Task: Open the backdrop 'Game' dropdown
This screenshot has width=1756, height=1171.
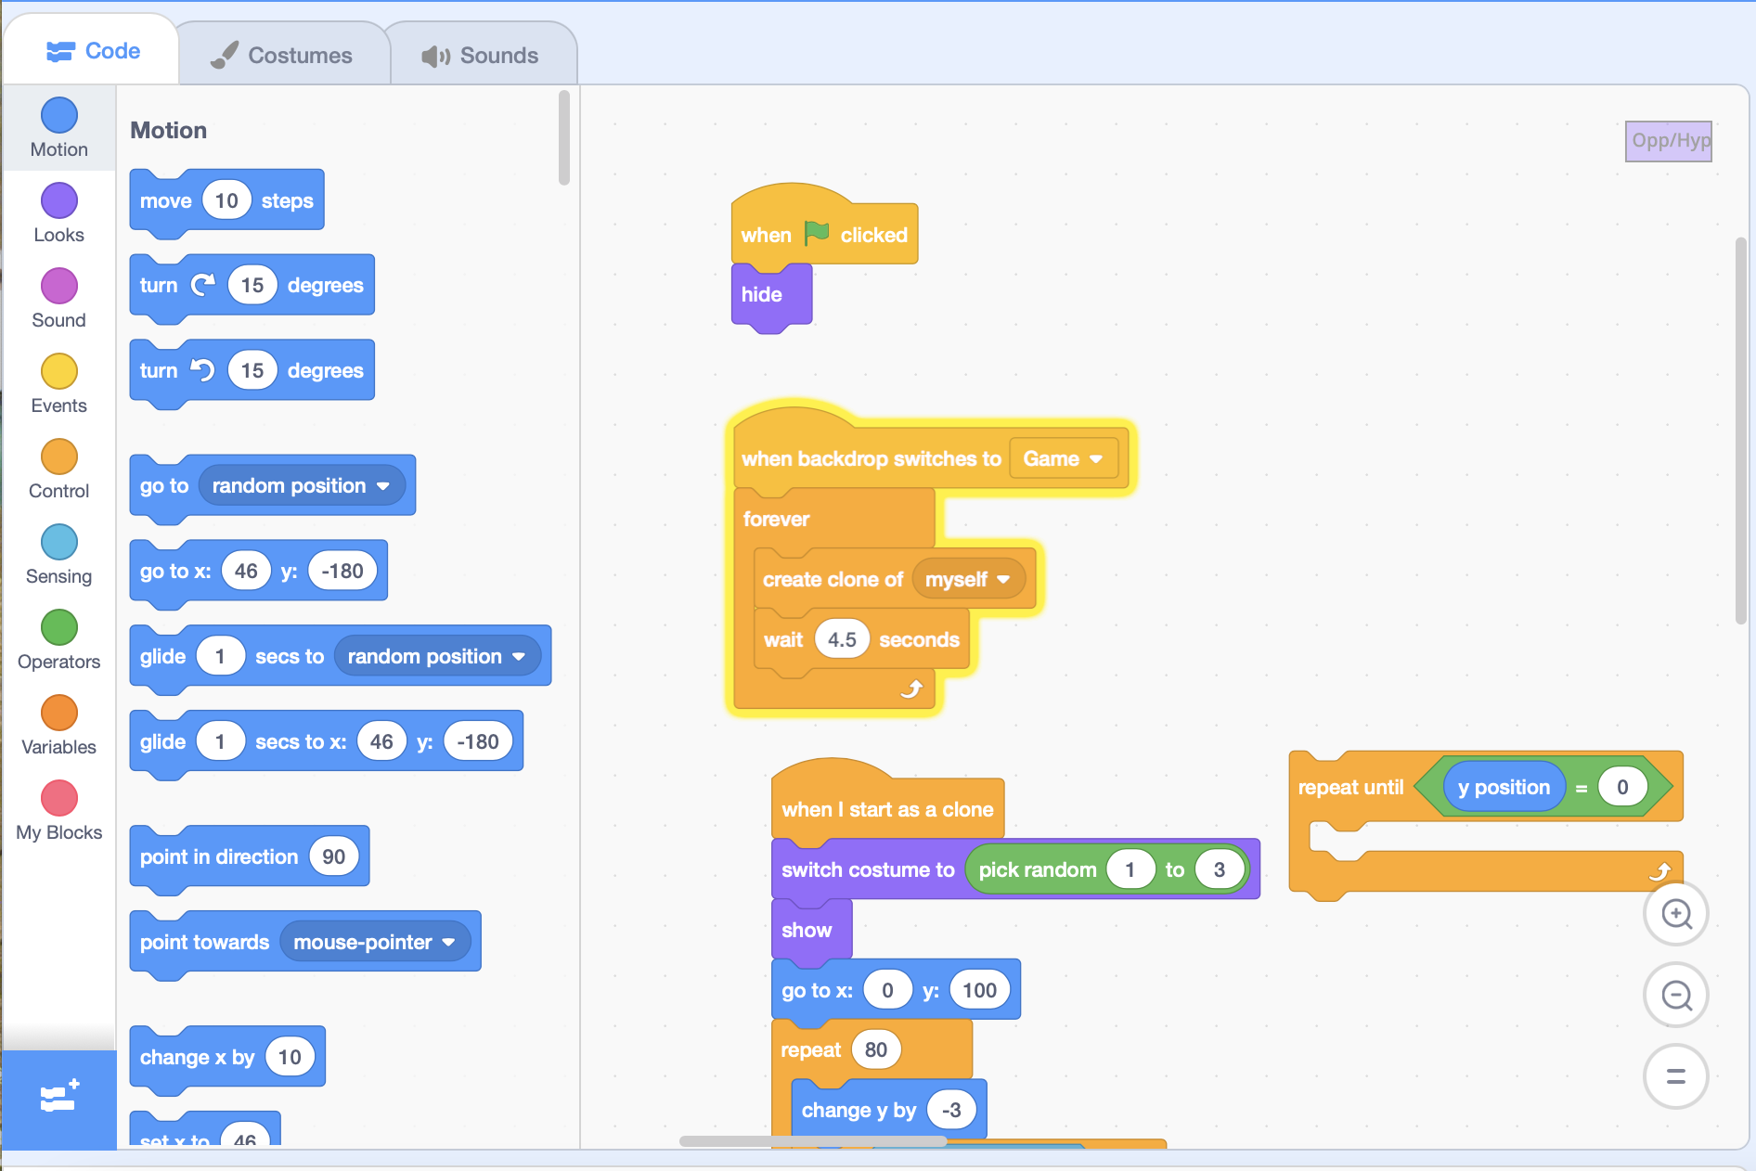Action: coord(1064,458)
